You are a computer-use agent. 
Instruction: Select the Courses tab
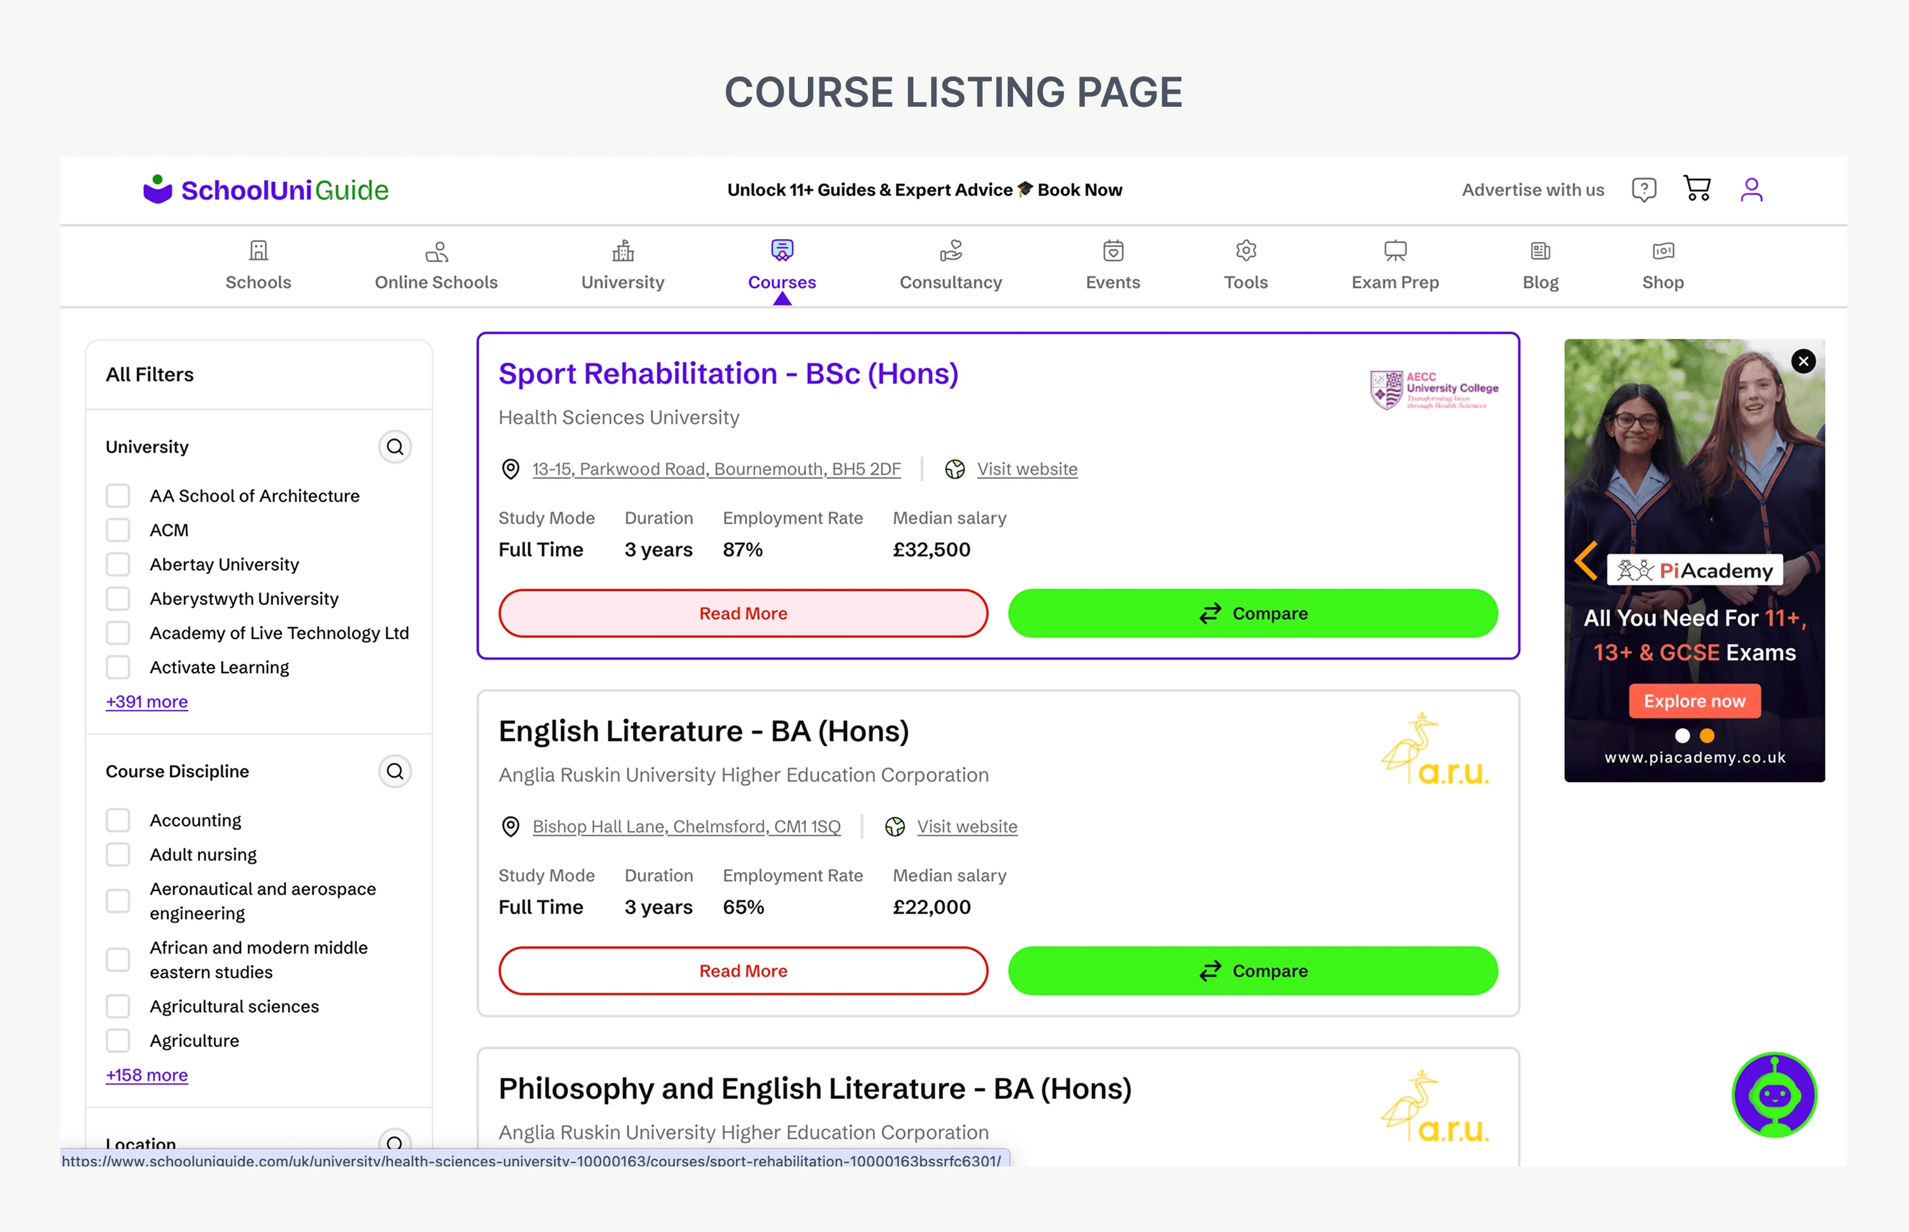click(782, 266)
